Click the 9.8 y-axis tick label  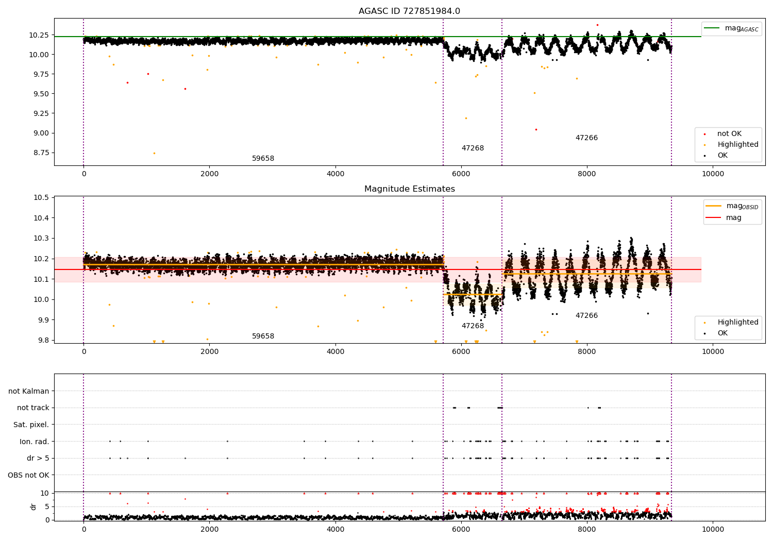[43, 341]
